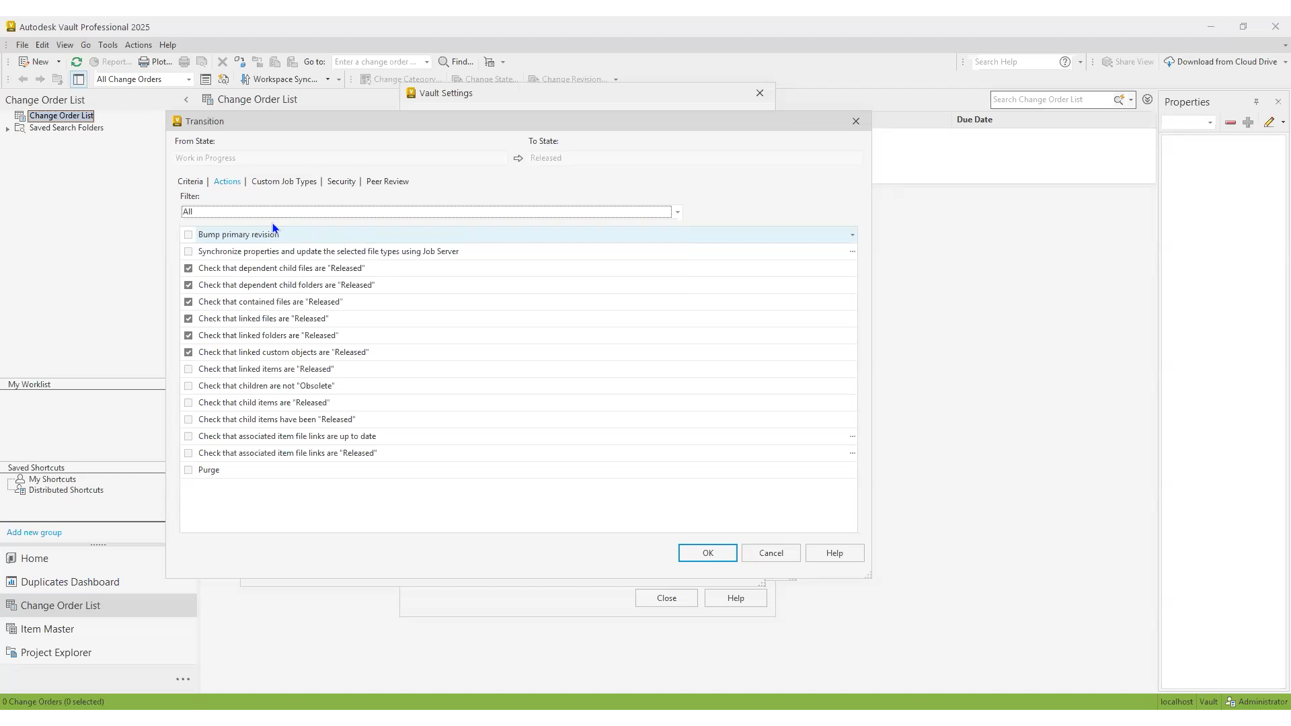This screenshot has height=726, width=1291.
Task: Open Bump primary revision row dropdown arrow
Action: [x=852, y=235]
